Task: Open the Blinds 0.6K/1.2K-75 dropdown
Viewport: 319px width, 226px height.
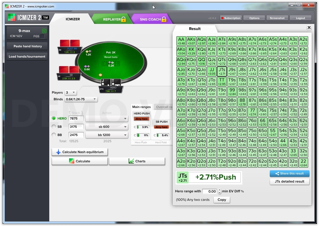Action: click(81, 99)
